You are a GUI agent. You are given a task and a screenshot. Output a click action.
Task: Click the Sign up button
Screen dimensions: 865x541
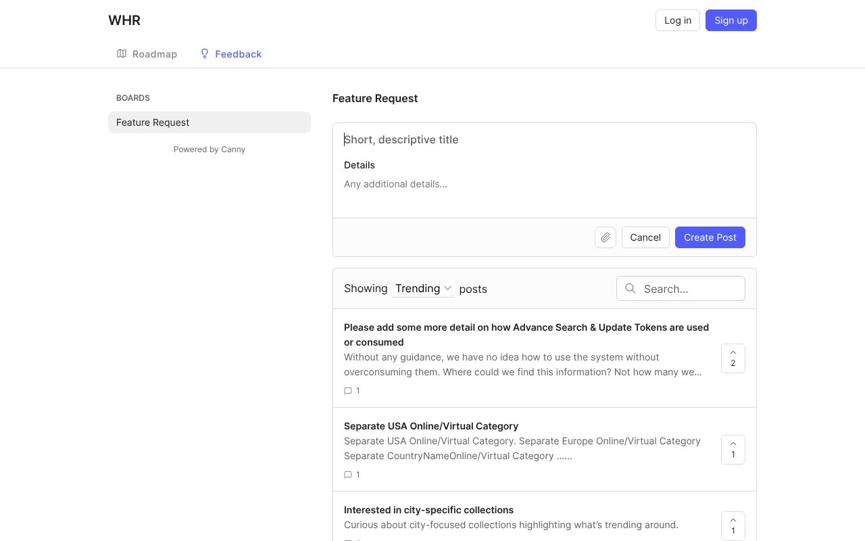tap(731, 20)
